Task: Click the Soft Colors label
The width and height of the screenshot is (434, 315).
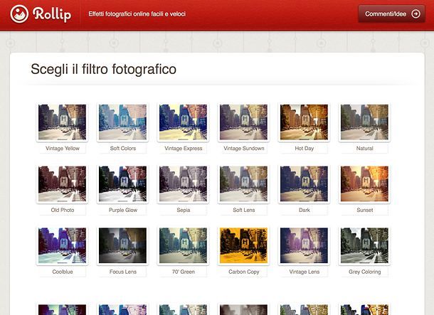Action: pyautogui.click(x=123, y=149)
